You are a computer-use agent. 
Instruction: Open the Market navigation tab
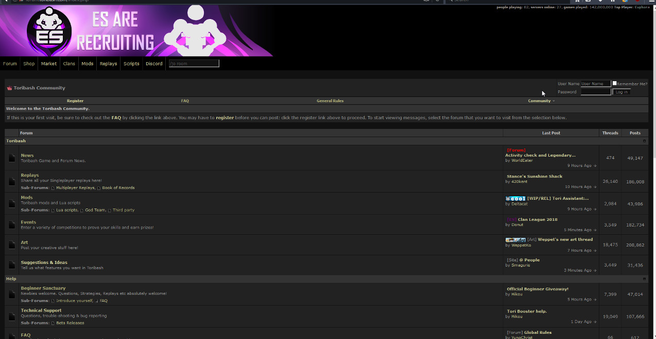click(x=48, y=63)
